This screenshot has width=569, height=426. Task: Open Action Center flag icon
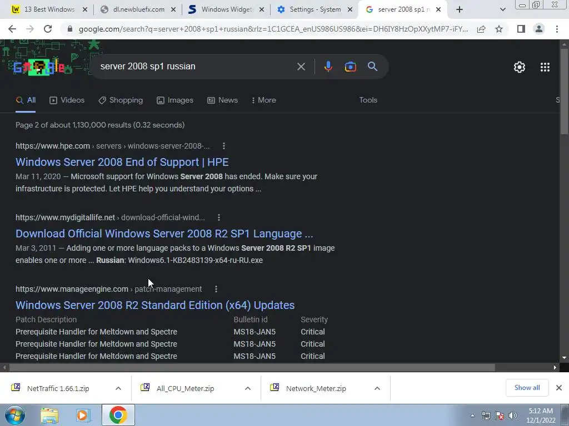pos(500,415)
